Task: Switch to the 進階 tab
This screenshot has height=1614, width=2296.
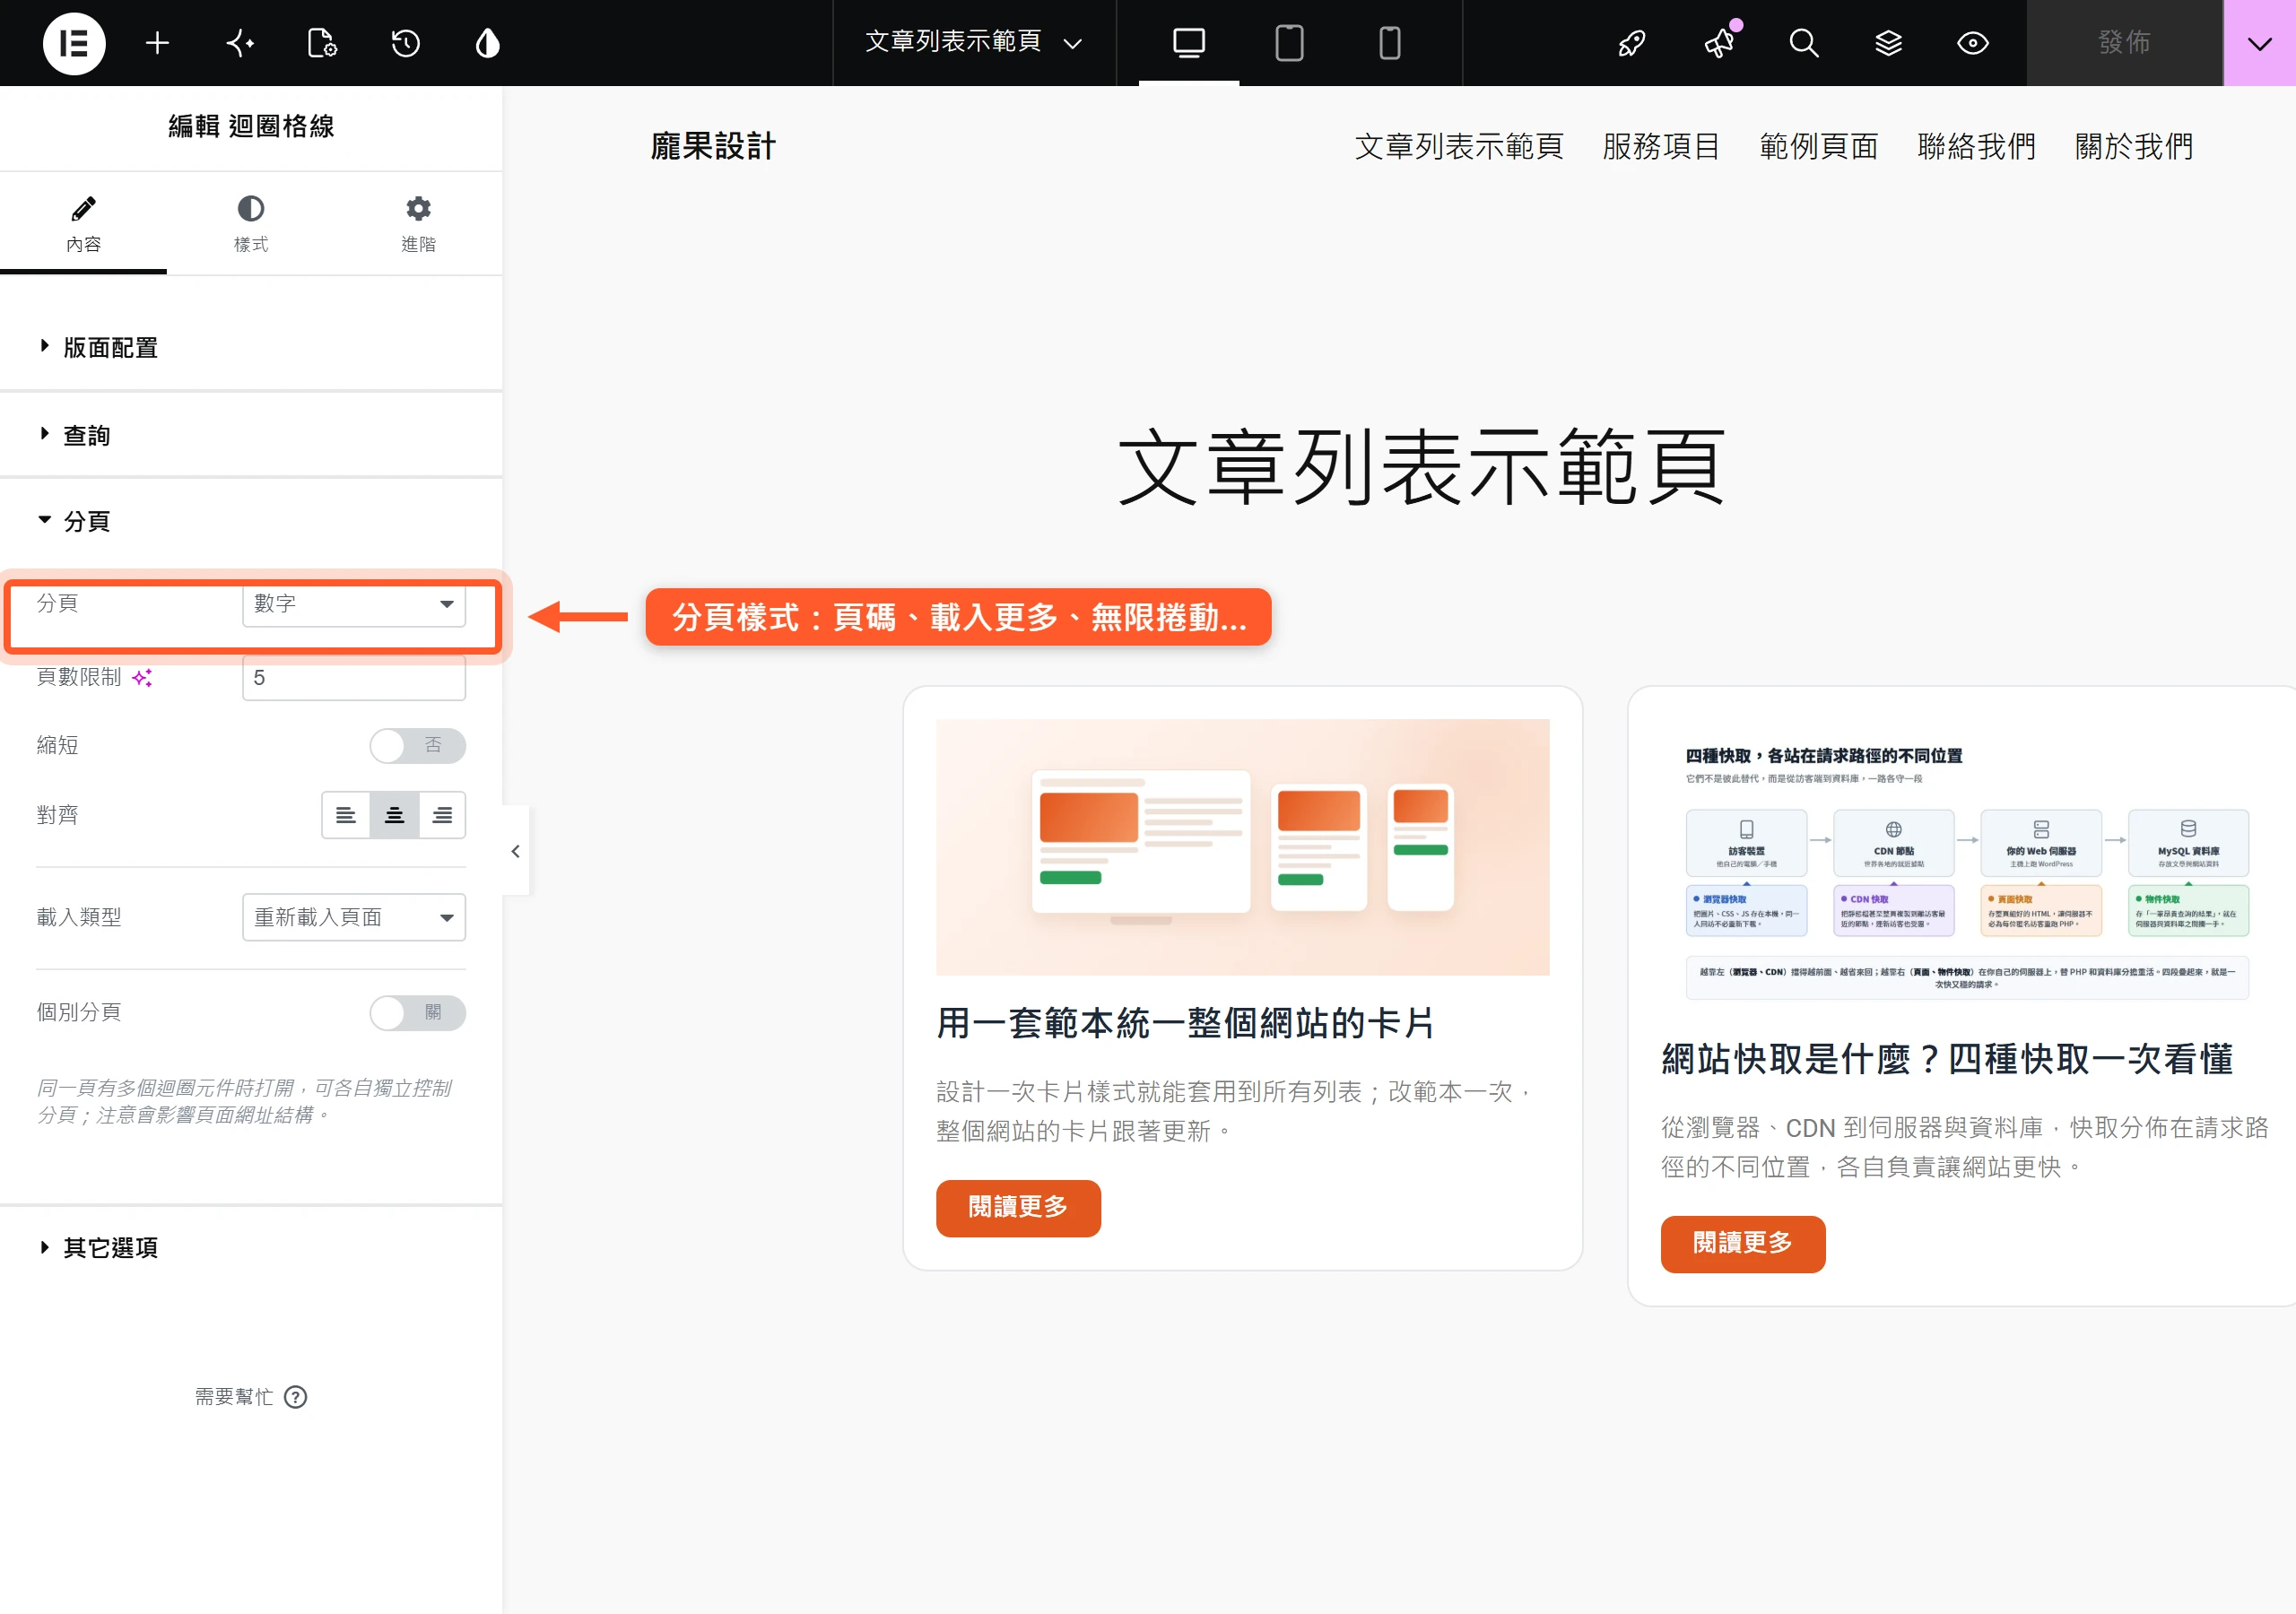Action: (418, 223)
